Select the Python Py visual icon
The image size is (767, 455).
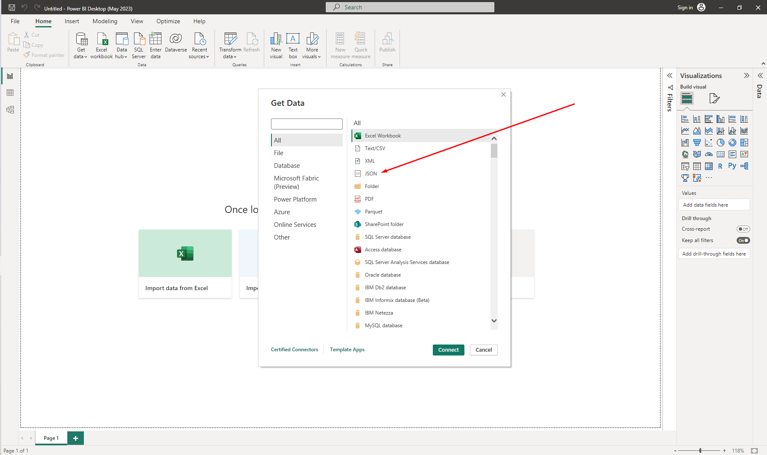click(732, 166)
